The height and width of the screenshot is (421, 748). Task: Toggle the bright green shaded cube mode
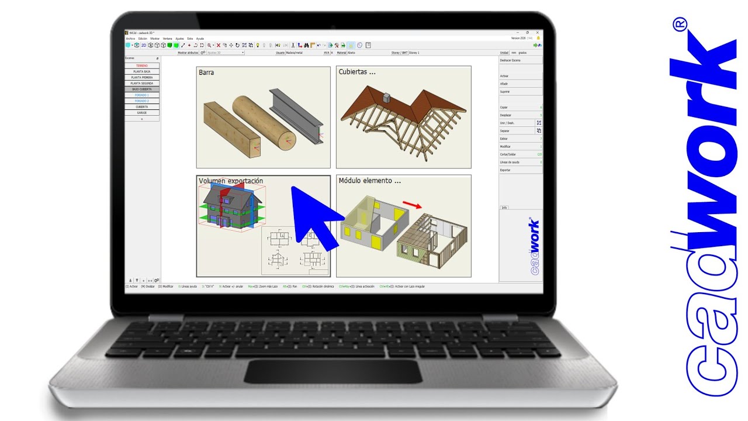pyautogui.click(x=176, y=45)
